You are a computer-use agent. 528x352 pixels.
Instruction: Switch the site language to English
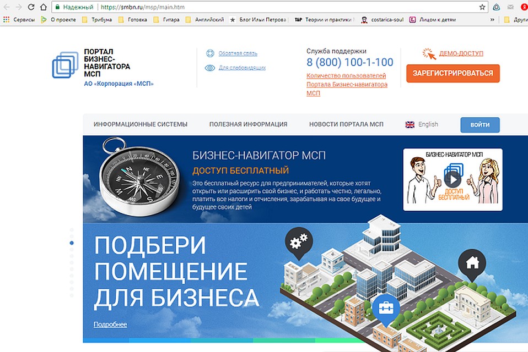[428, 124]
